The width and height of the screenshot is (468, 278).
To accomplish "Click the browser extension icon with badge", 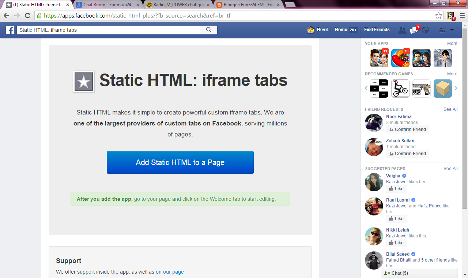I will tap(450, 16).
